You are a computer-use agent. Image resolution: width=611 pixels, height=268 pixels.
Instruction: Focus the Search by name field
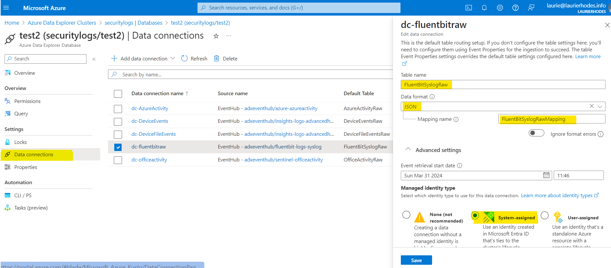coord(250,74)
